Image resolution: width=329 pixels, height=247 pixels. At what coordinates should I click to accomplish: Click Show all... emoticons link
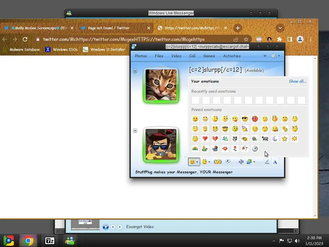pos(297,81)
